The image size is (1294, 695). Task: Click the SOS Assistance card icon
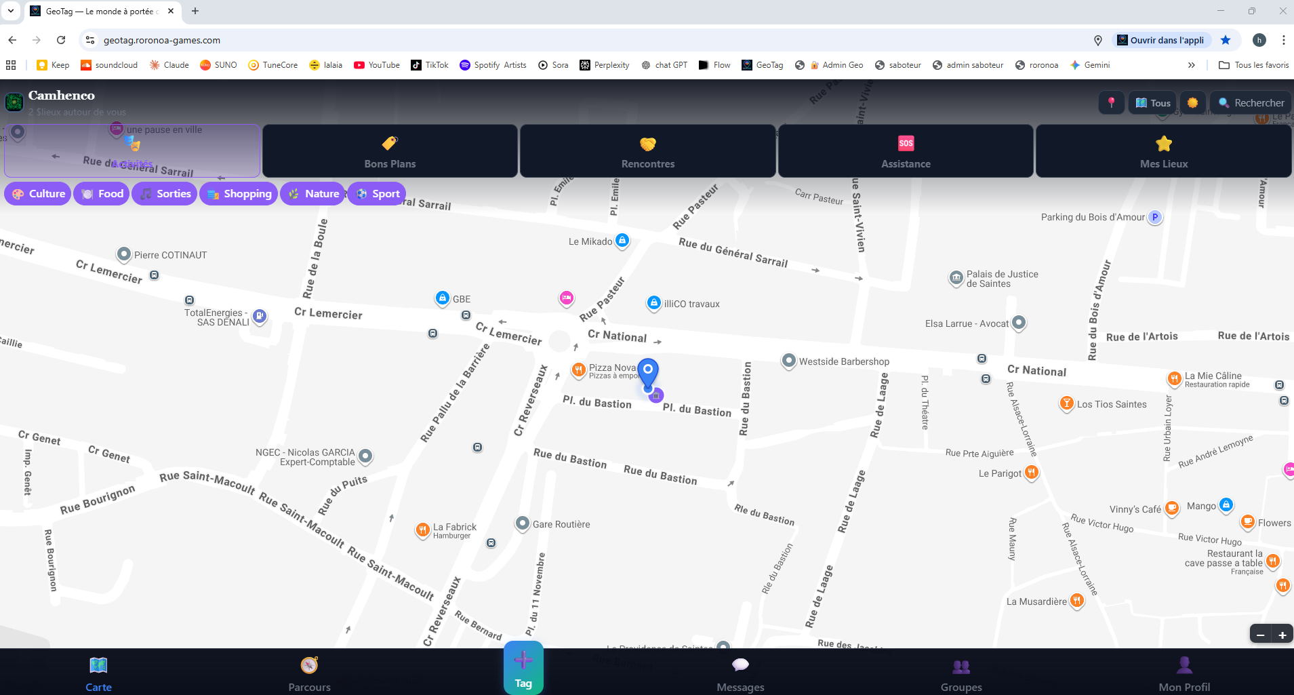tap(906, 143)
